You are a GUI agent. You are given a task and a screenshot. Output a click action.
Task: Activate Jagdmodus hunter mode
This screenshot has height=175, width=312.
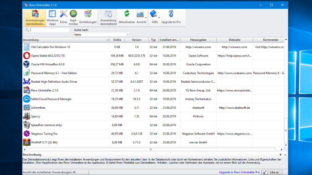[73, 17]
